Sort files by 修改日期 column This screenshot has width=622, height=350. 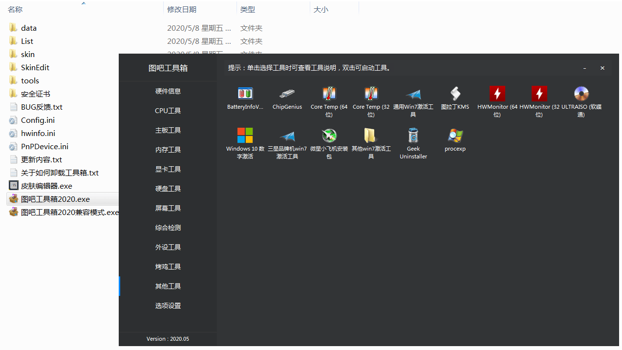[x=184, y=9]
